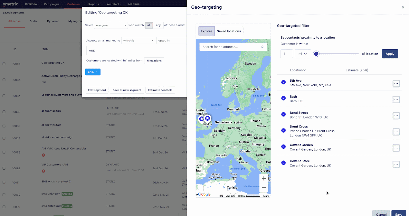Open the three-dot menu for Bond Street
Viewport: 409px width, 216px height.
pyautogui.click(x=396, y=116)
